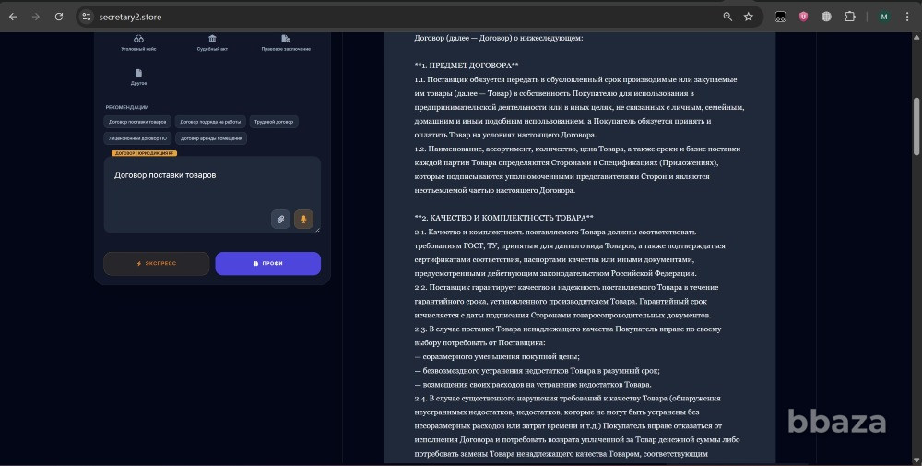922x466 pixels.
Task: Click the textarea resize handle corner
Action: tap(317, 230)
